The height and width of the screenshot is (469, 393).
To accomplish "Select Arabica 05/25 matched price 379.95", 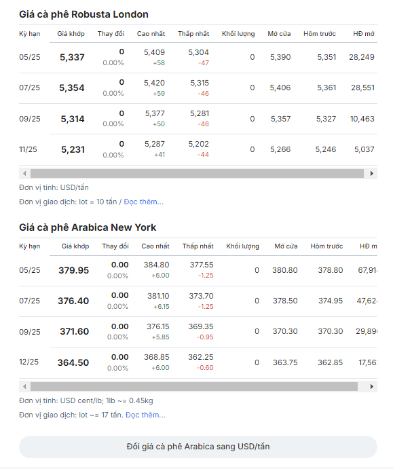I will [74, 270].
